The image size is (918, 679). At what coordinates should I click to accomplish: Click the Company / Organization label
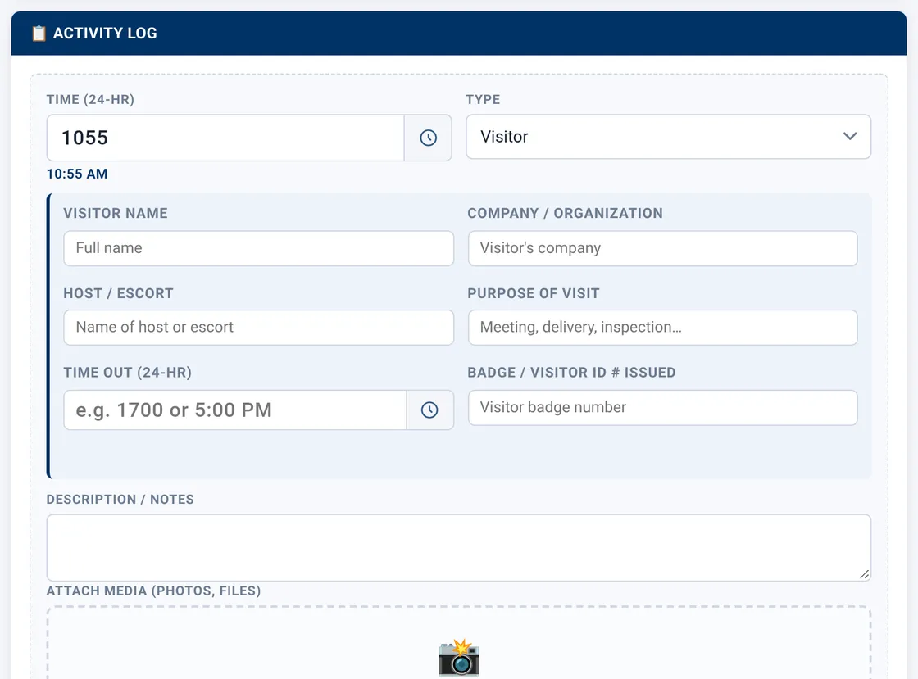tap(565, 213)
